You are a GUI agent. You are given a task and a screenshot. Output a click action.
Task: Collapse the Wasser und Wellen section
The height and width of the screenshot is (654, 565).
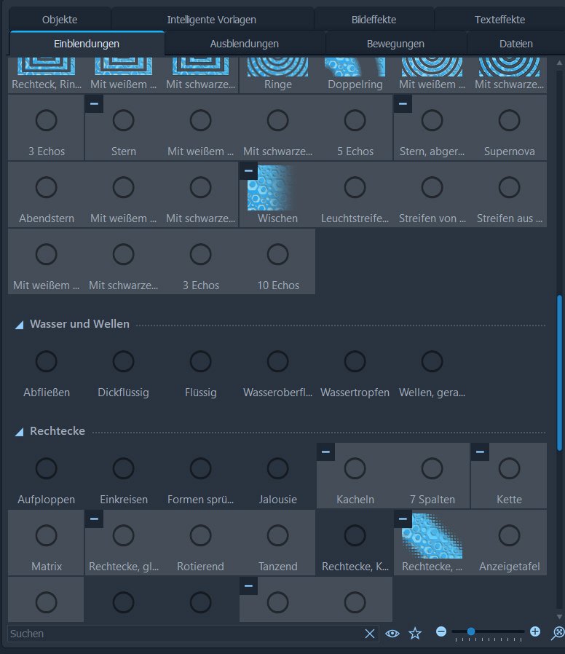pyautogui.click(x=20, y=325)
